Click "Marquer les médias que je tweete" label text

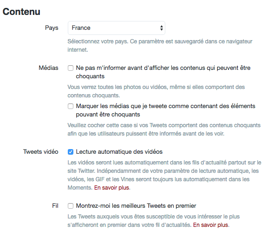[165, 110]
